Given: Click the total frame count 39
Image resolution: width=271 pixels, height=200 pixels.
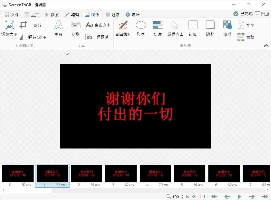Looking at the screenshot, I should click(194, 197).
